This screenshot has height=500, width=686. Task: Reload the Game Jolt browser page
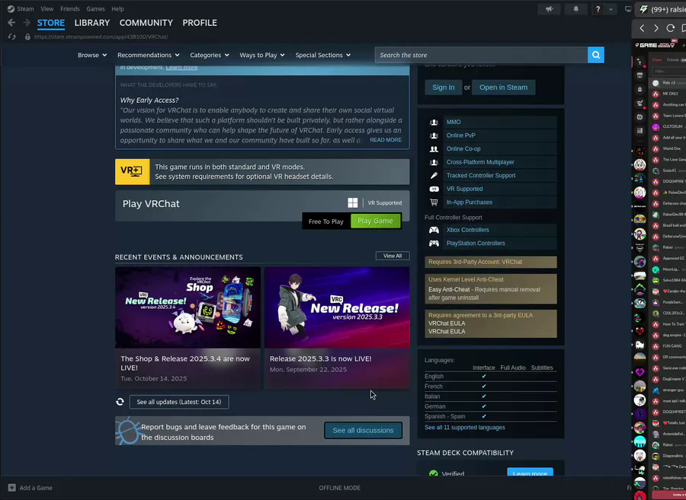[670, 28]
